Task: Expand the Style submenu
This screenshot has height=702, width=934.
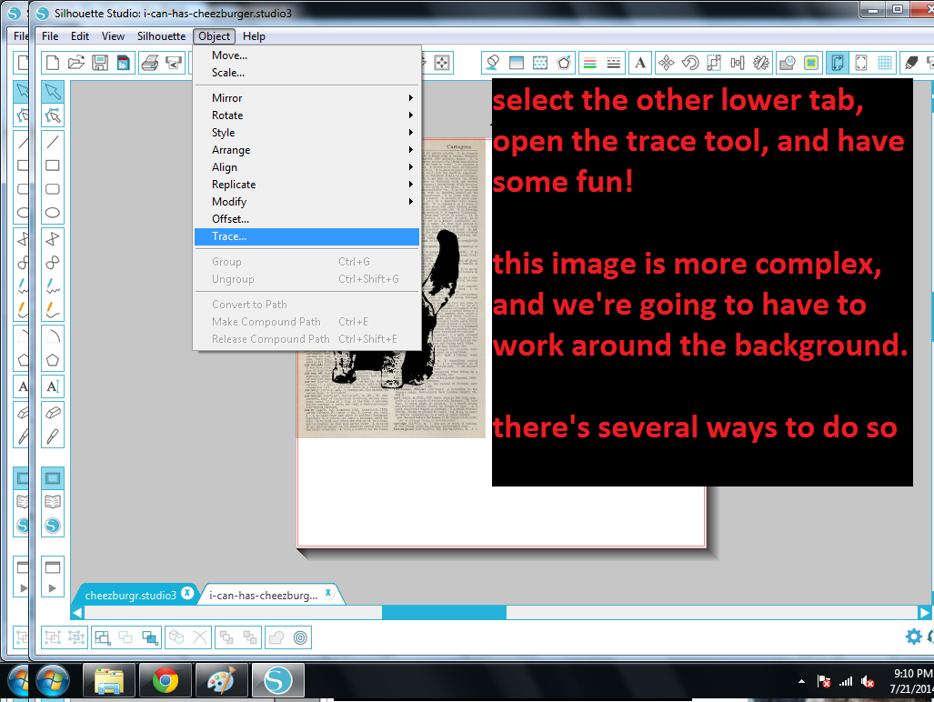Action: point(306,132)
